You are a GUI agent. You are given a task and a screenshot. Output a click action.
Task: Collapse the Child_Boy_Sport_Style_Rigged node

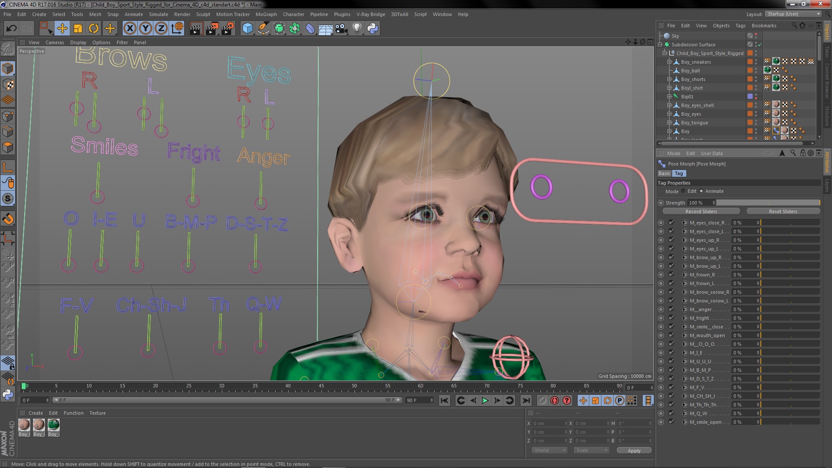664,53
